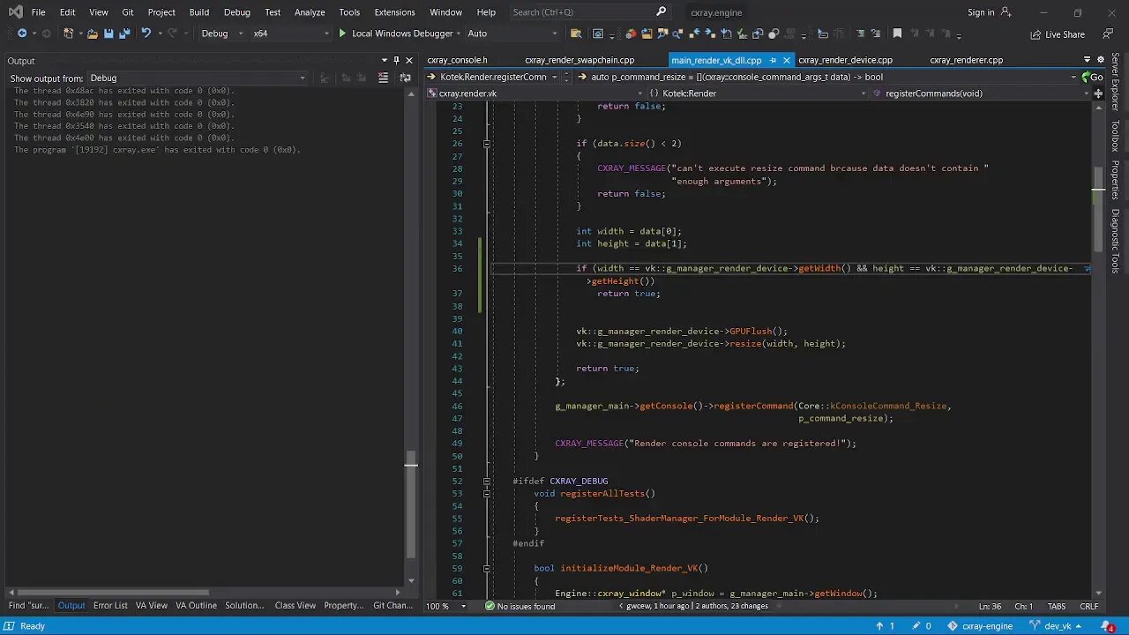This screenshot has width=1129, height=635.
Task: Click the split editor icon
Action: pos(1098,93)
